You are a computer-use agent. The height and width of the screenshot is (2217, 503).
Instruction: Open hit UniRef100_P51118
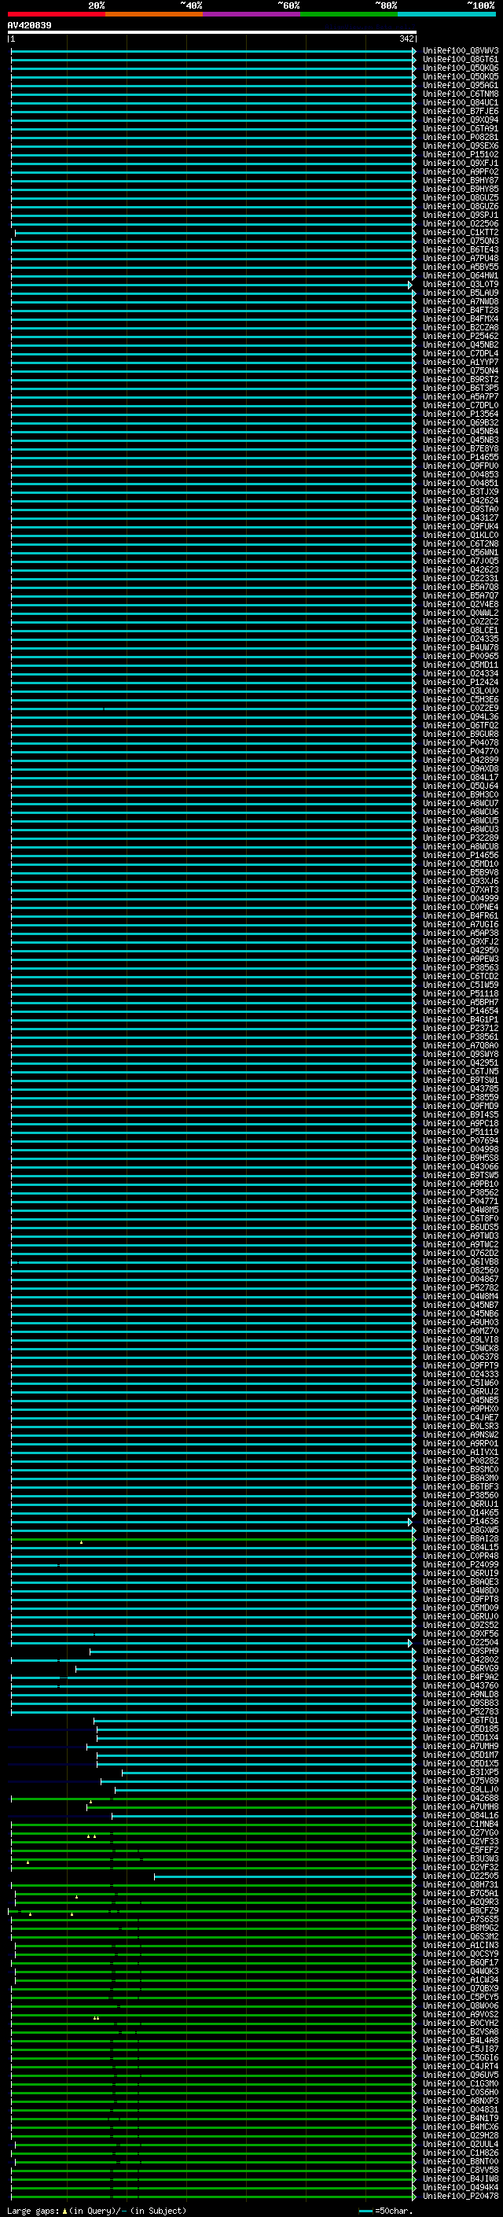pyautogui.click(x=460, y=993)
